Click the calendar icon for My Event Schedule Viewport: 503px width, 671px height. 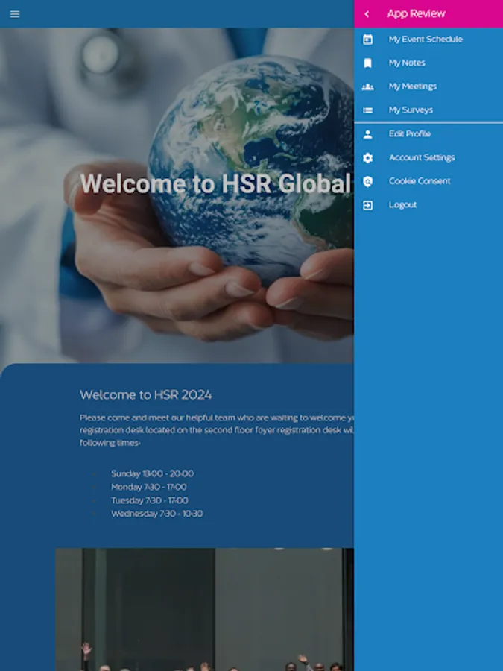pyautogui.click(x=367, y=40)
